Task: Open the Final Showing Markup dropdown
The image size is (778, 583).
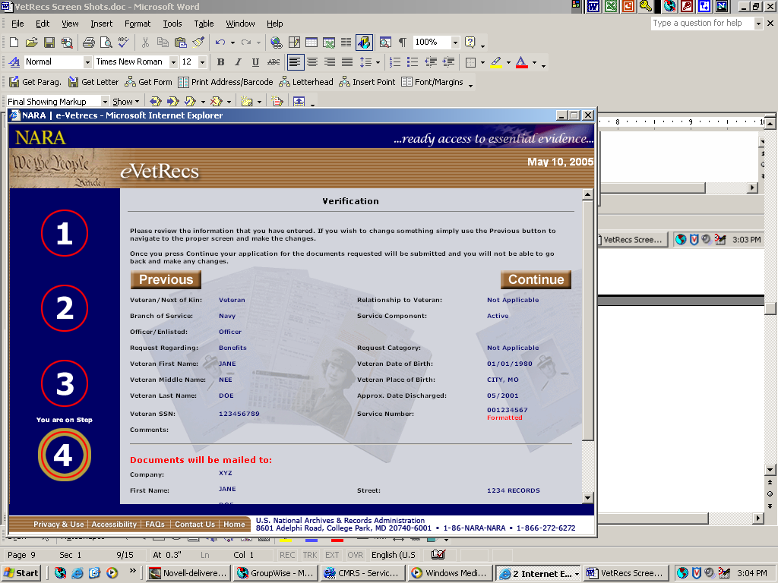Action: (105, 102)
